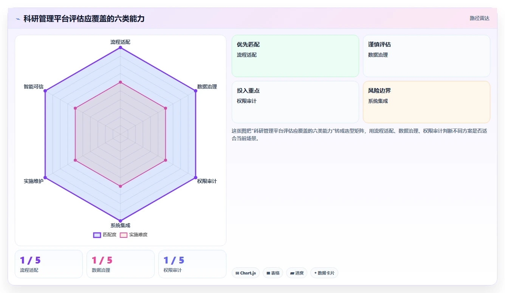The image size is (505, 293).
Task: Click the 实施维护 radar axis label
Action: tap(34, 181)
